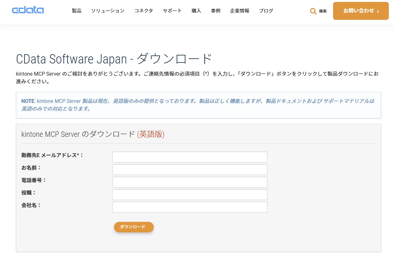
Task: Click the 検索 search label
Action: click(x=323, y=11)
